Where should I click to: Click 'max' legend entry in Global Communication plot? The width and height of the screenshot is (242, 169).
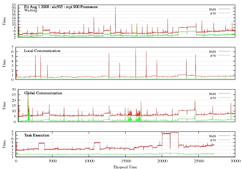pos(212,94)
